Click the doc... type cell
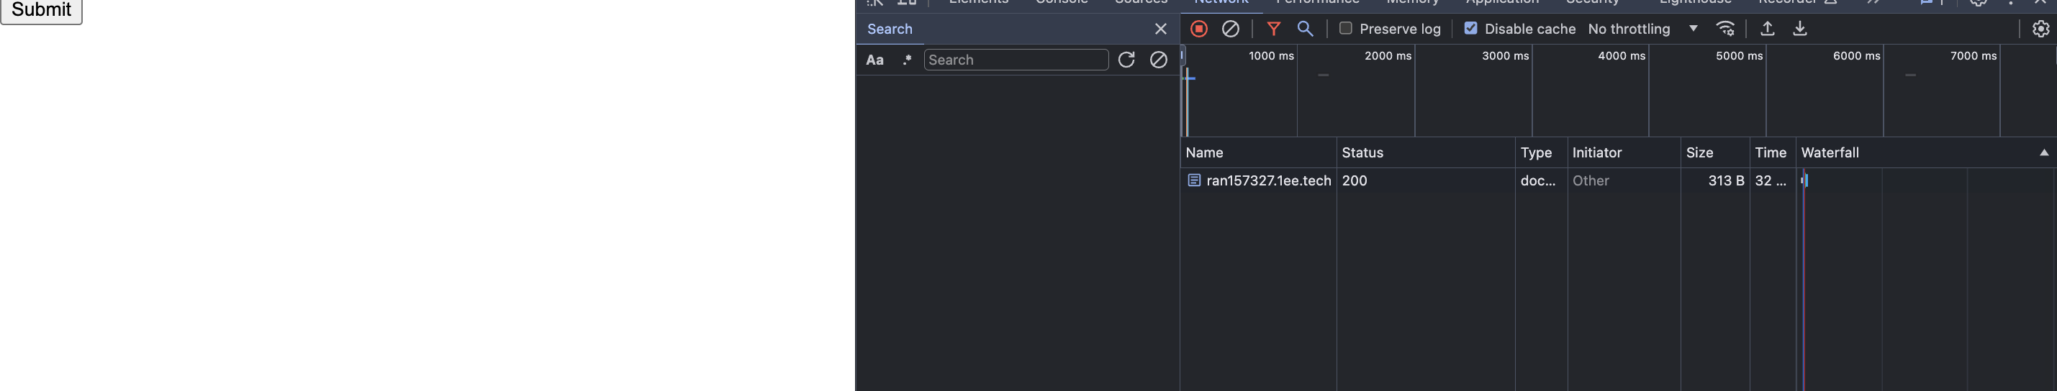 [1541, 180]
